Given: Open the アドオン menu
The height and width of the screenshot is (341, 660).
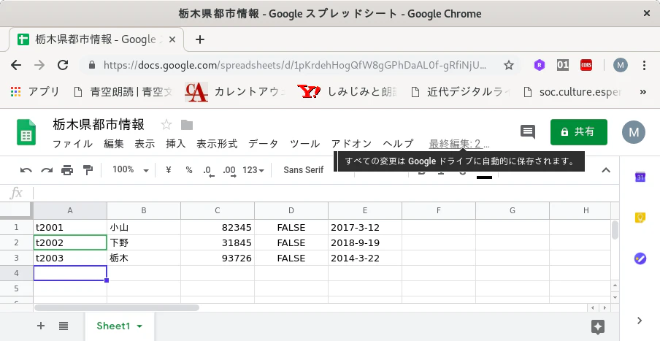Looking at the screenshot, I should (x=351, y=144).
